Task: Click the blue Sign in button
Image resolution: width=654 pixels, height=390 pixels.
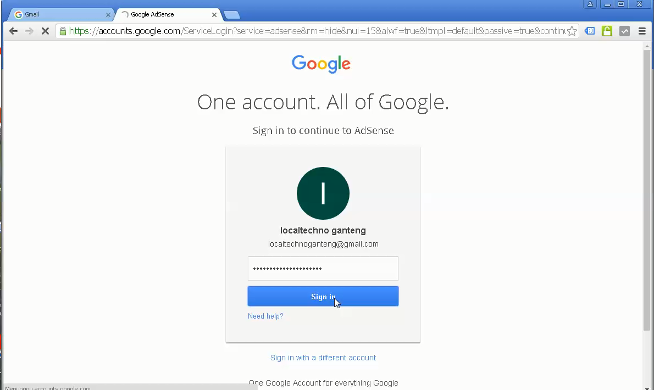Action: 323,296
